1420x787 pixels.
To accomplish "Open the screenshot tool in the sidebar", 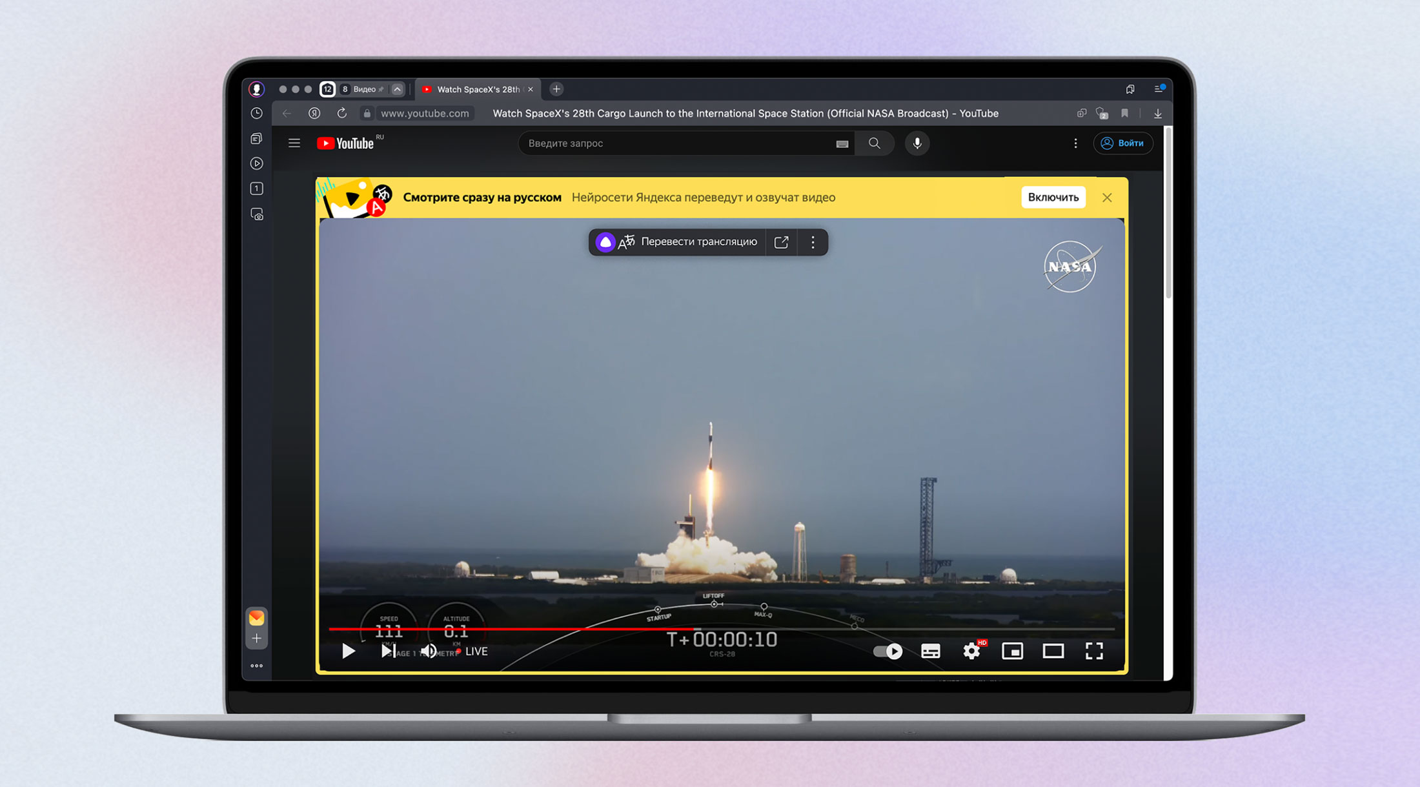I will [256, 214].
